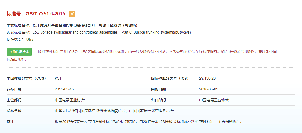This screenshot has height=133, width=302.
Task: Click the 备注 remark text about 2017年第7号公告
Action: tap(148, 122)
